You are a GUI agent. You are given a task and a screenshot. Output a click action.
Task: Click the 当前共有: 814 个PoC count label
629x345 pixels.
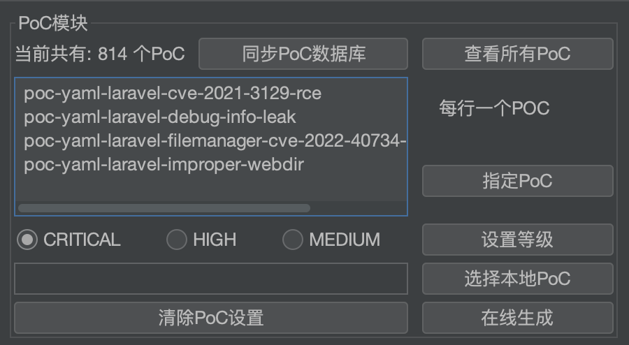pyautogui.click(x=100, y=54)
